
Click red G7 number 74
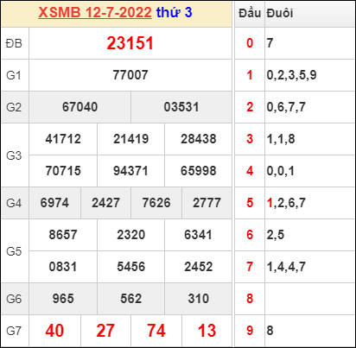tap(156, 331)
